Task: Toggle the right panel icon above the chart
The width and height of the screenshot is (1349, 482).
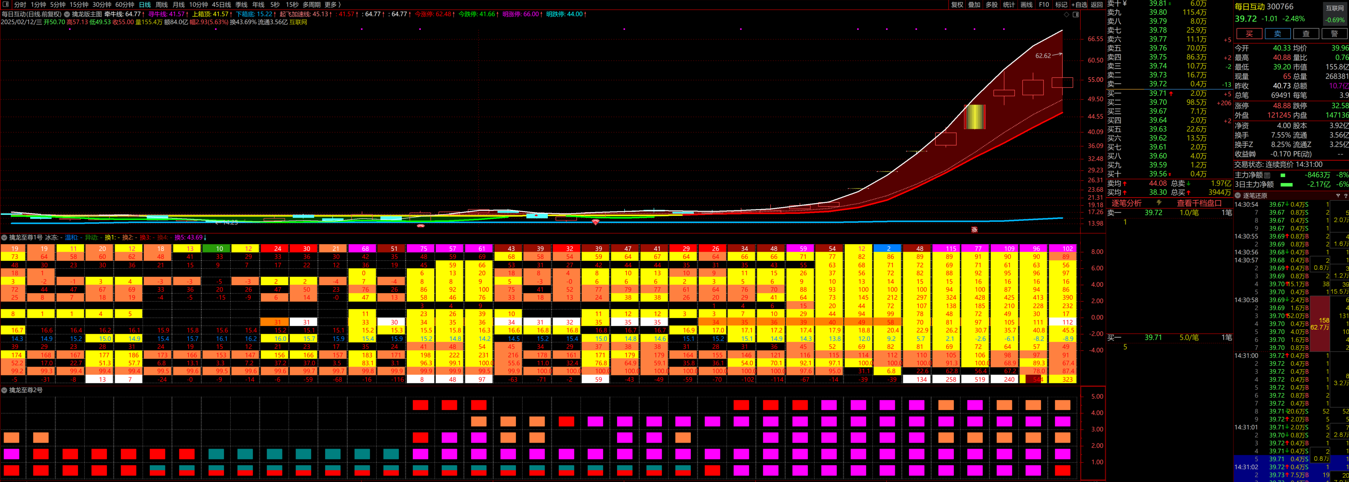Action: pyautogui.click(x=1076, y=15)
